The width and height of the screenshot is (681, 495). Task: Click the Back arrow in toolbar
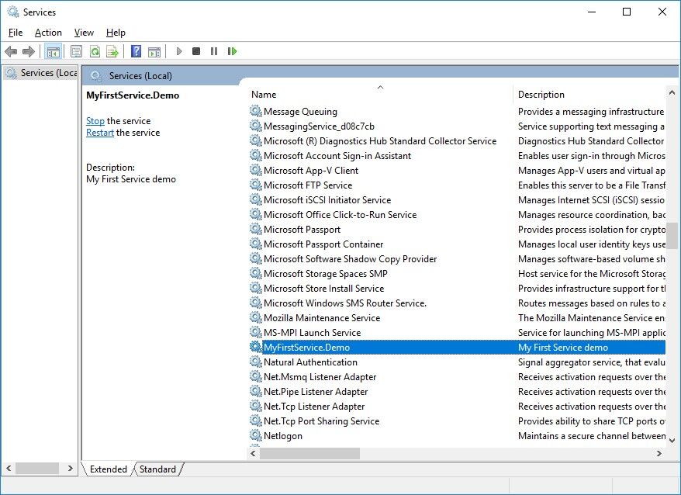11,51
